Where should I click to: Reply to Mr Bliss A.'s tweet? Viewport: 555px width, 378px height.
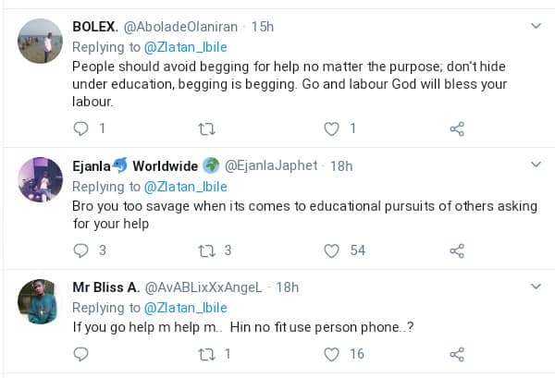click(x=80, y=354)
